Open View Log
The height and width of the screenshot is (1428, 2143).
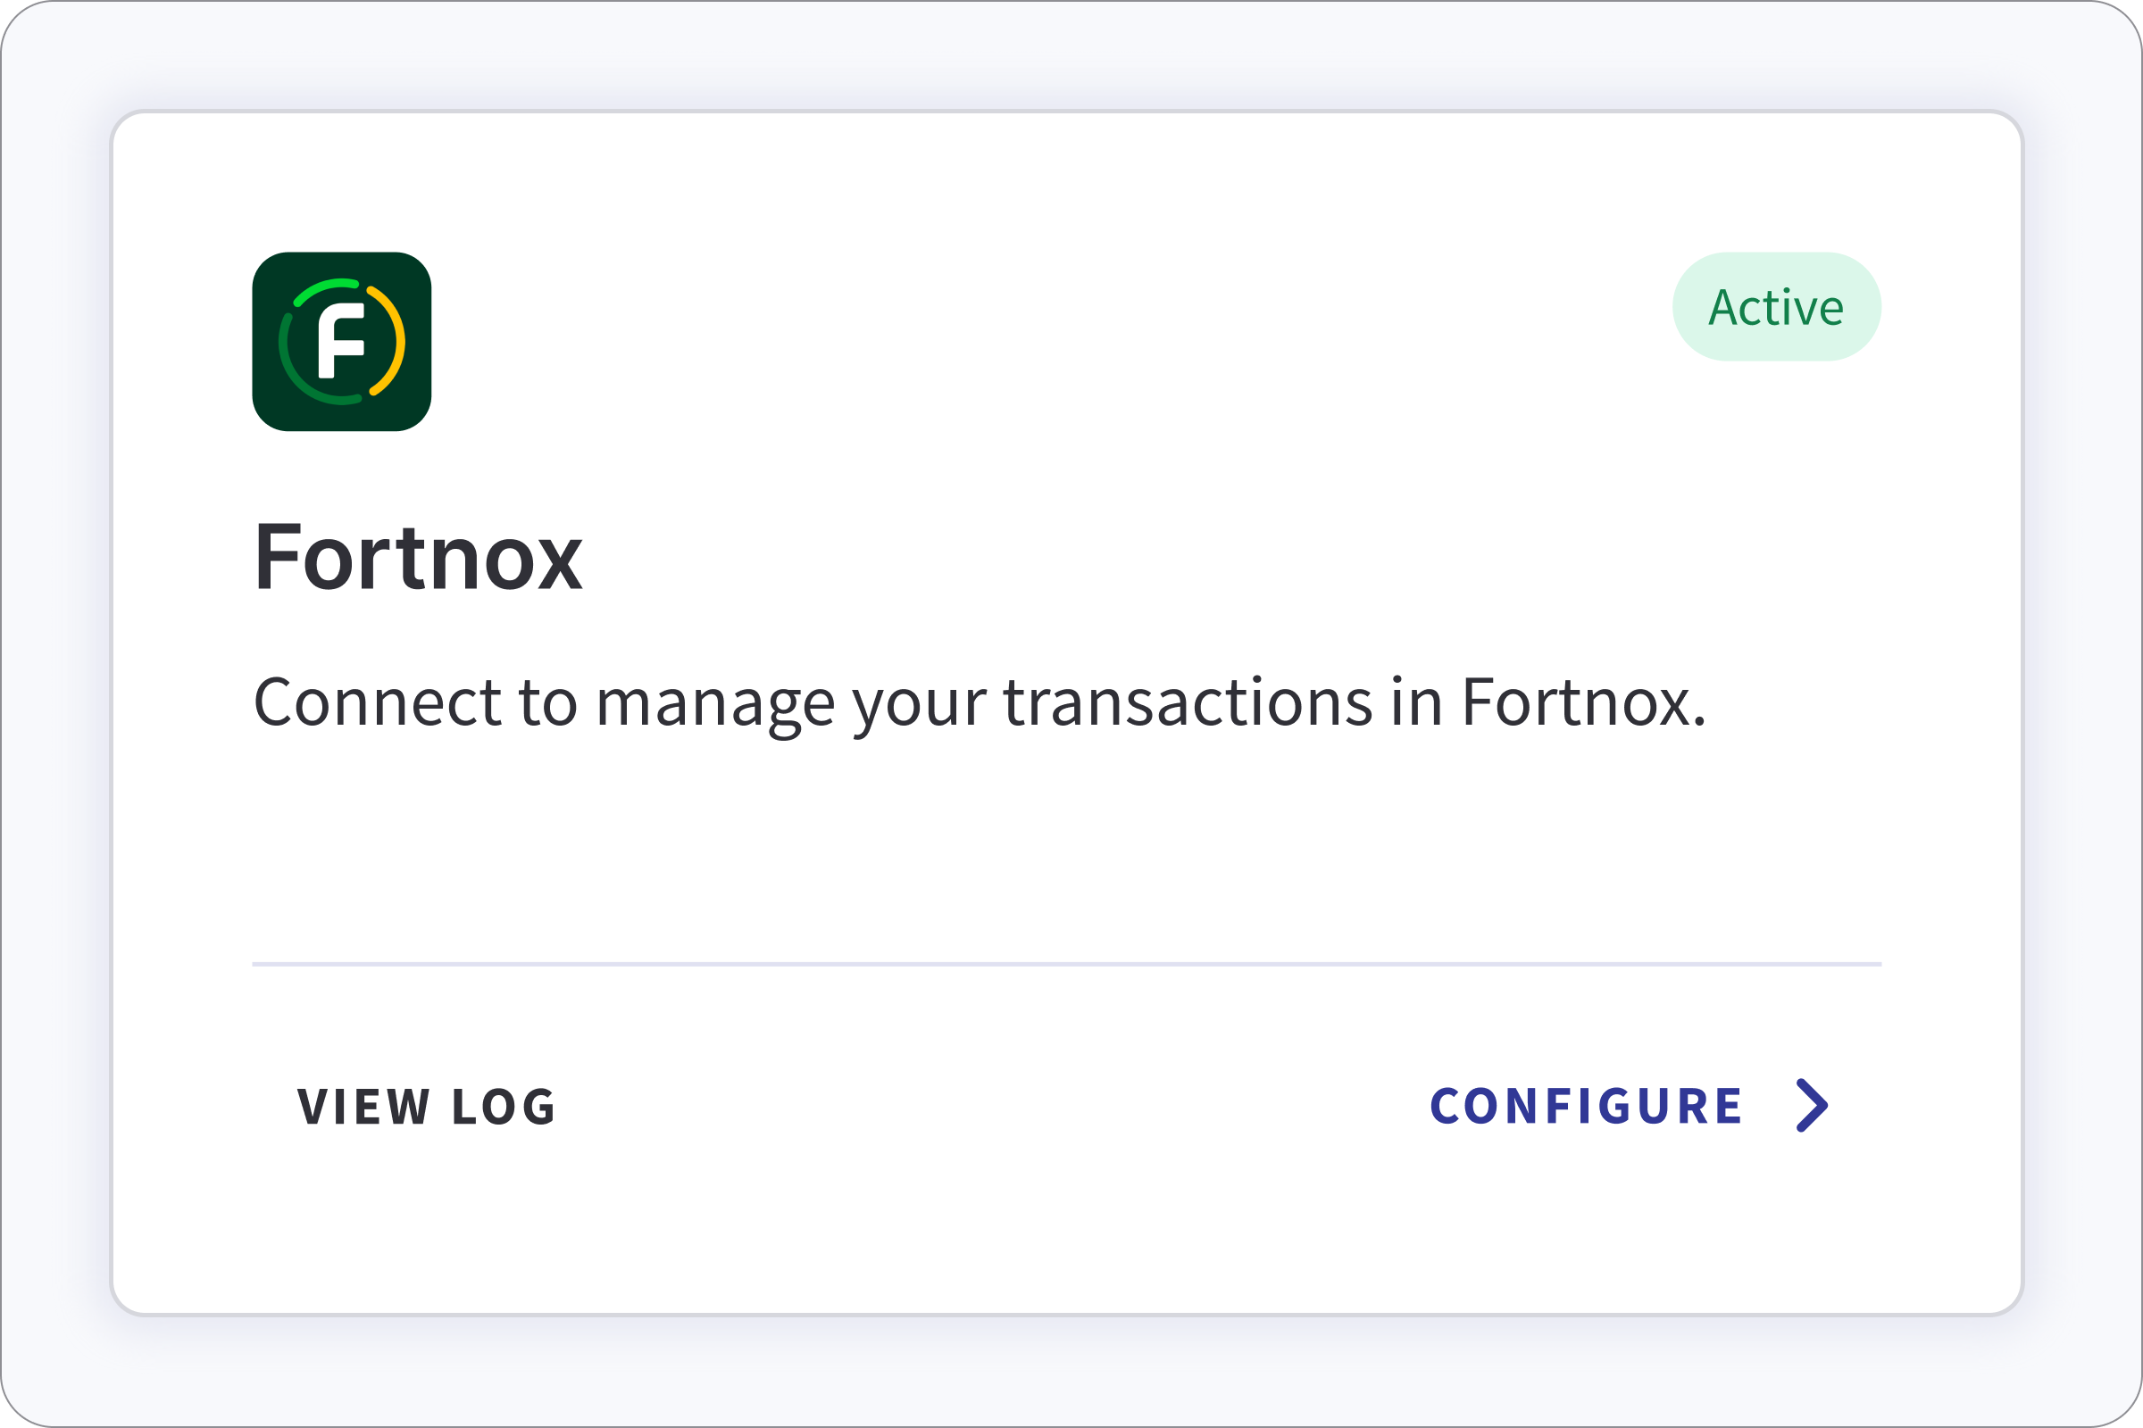point(425,1107)
